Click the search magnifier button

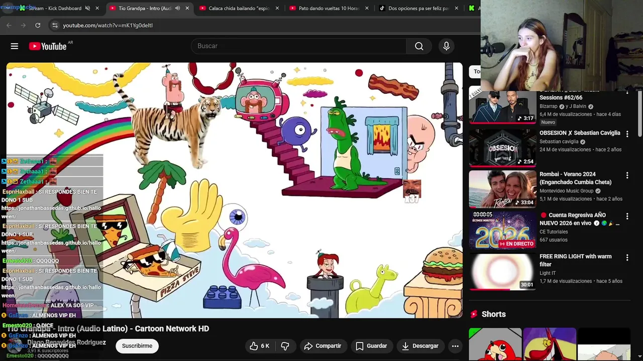click(x=419, y=46)
